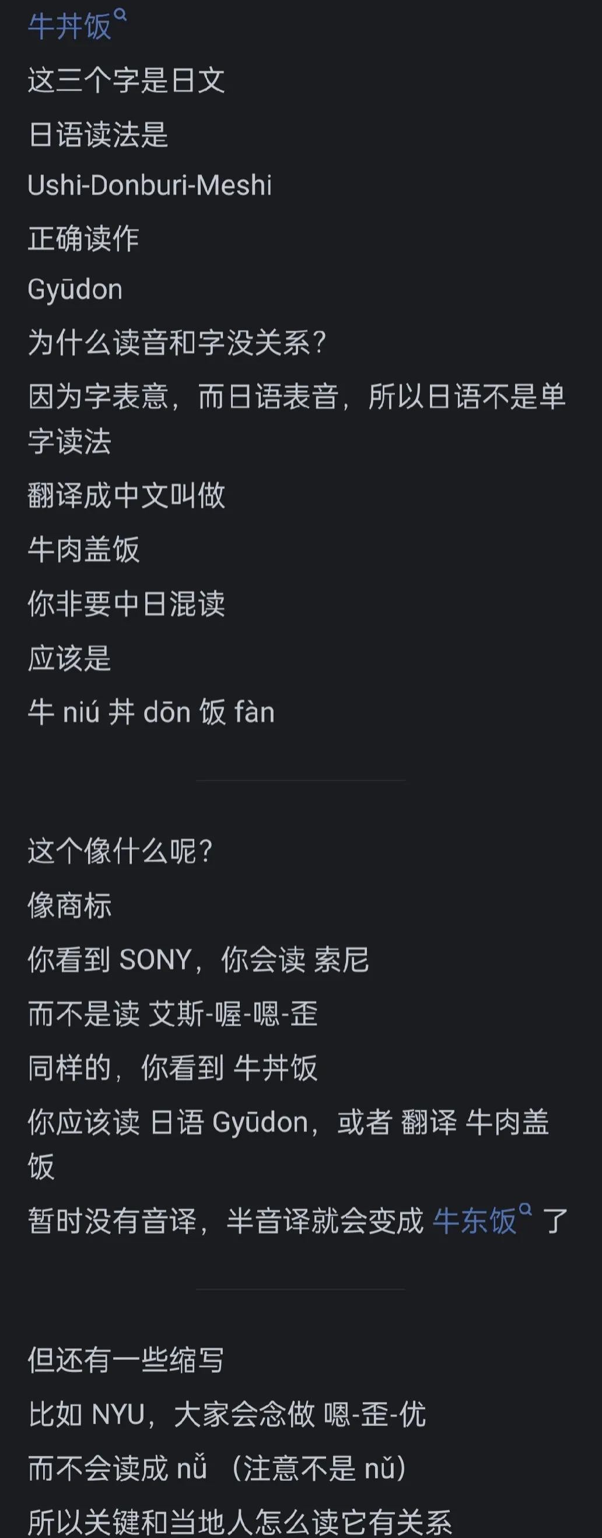
Task: Click the line 牛肉盖饭
Action: click(83, 549)
